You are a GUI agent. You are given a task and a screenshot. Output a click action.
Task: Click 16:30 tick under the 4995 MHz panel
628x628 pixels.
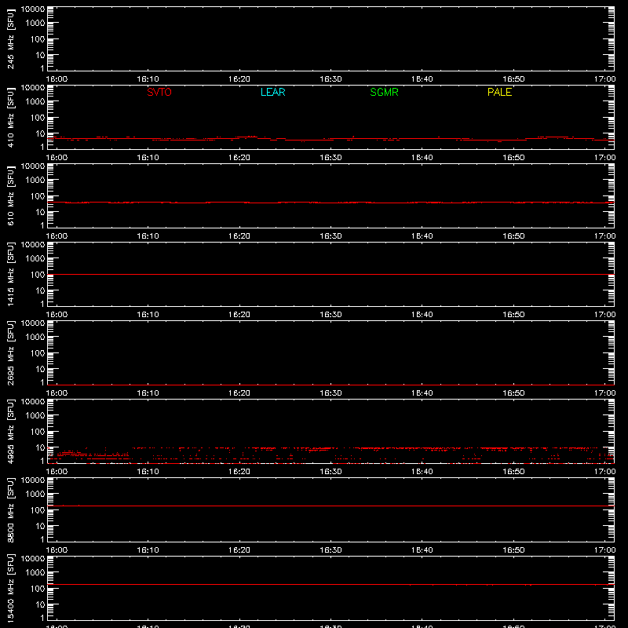pyautogui.click(x=330, y=472)
